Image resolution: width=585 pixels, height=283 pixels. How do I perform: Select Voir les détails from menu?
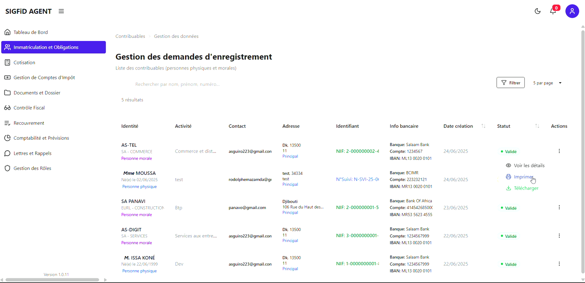(x=529, y=166)
